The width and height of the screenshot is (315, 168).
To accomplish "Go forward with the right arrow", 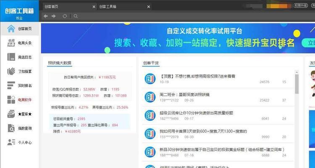I will pyautogui.click(x=54, y=16).
